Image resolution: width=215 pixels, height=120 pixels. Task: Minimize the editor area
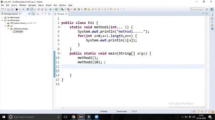[203, 13]
